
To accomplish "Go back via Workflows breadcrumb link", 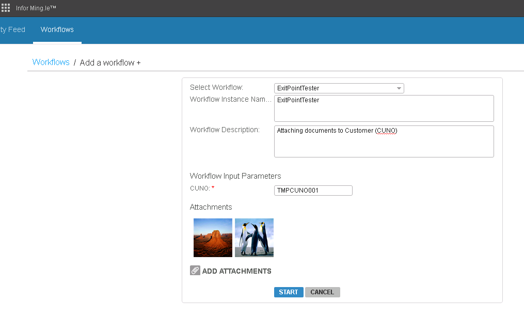I will (51, 62).
